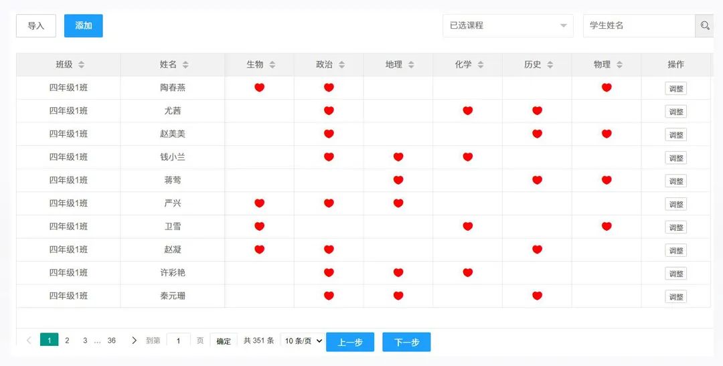This screenshot has width=723, height=366.
Task: Sort by 历史 column sort arrows
Action: coord(550,64)
